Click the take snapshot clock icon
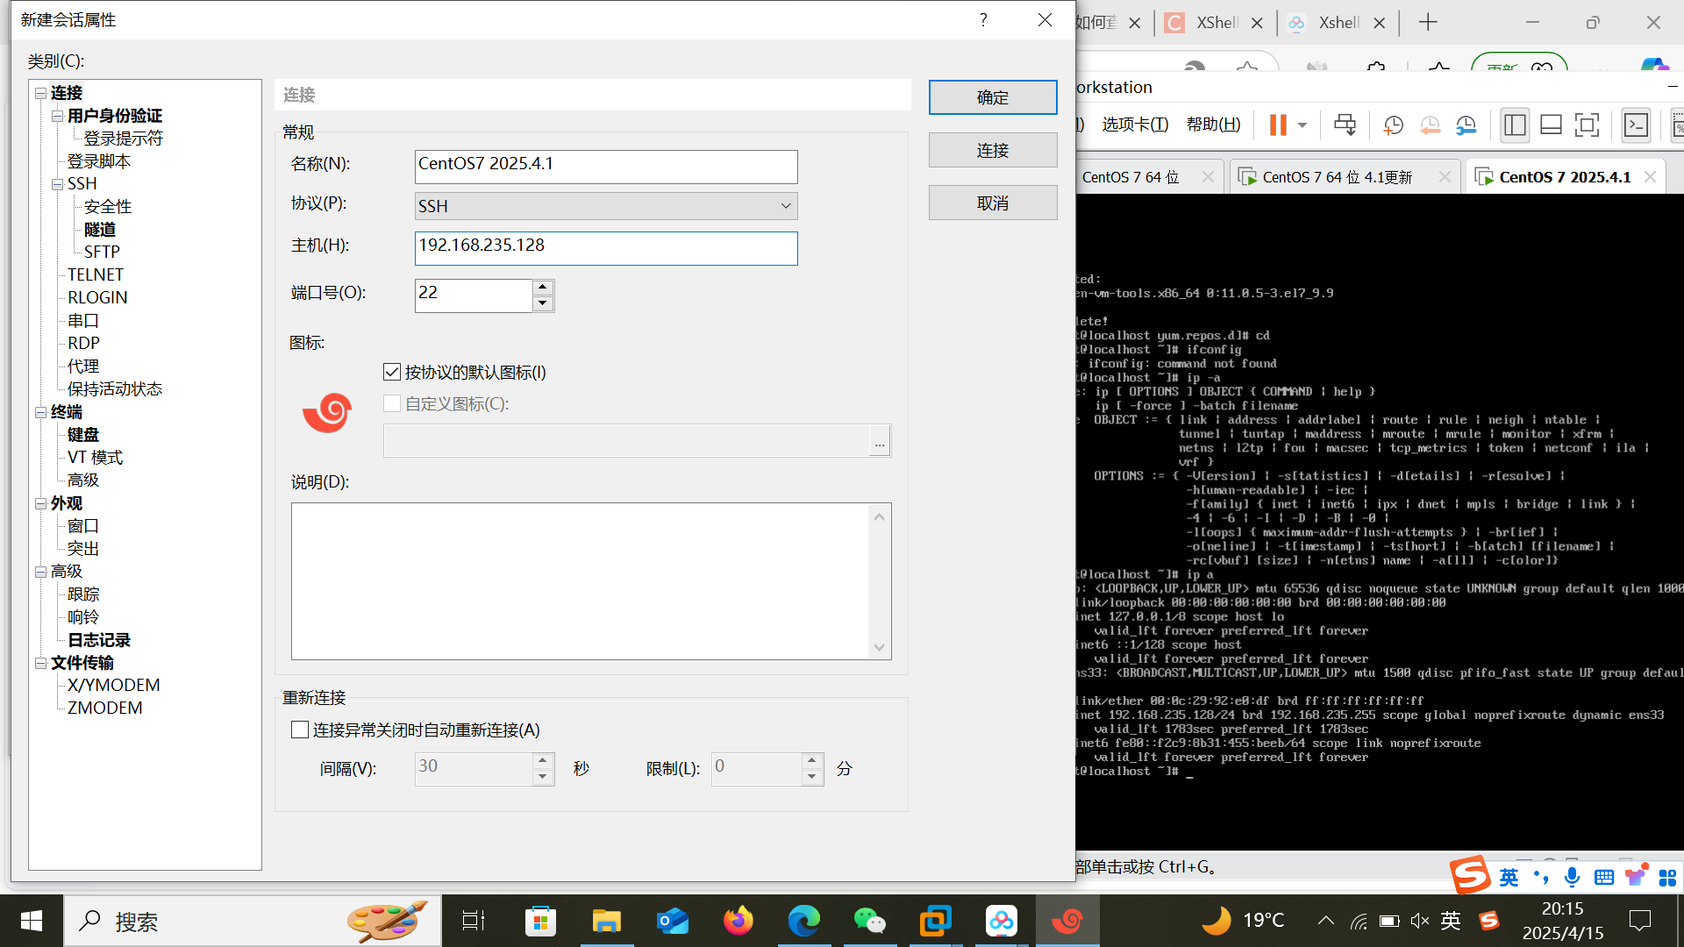Viewport: 1684px width, 947px height. tap(1393, 125)
